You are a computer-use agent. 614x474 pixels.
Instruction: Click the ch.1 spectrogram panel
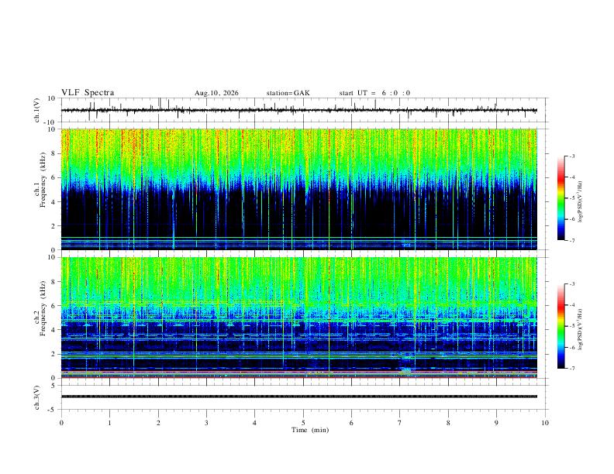(x=299, y=189)
